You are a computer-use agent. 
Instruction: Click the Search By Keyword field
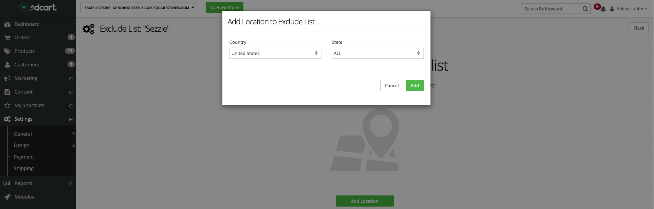[x=551, y=9]
